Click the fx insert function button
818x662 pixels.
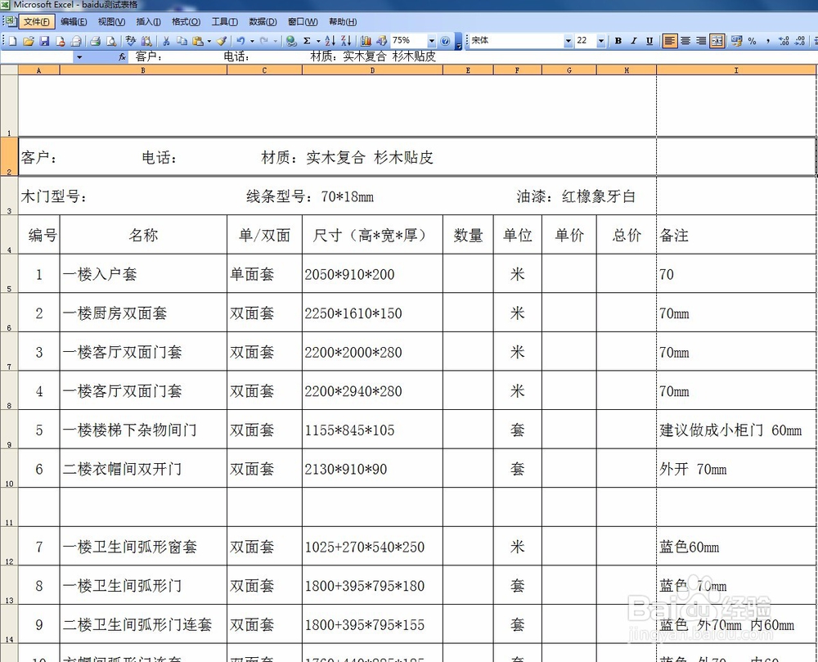tap(122, 56)
